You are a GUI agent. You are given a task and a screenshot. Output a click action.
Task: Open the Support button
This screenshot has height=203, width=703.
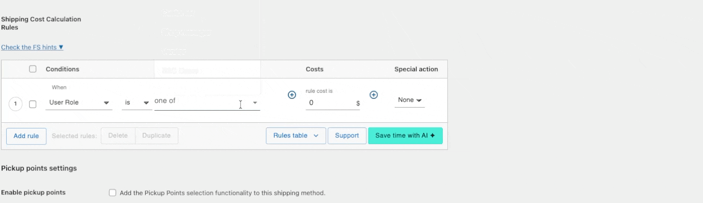[x=347, y=136]
